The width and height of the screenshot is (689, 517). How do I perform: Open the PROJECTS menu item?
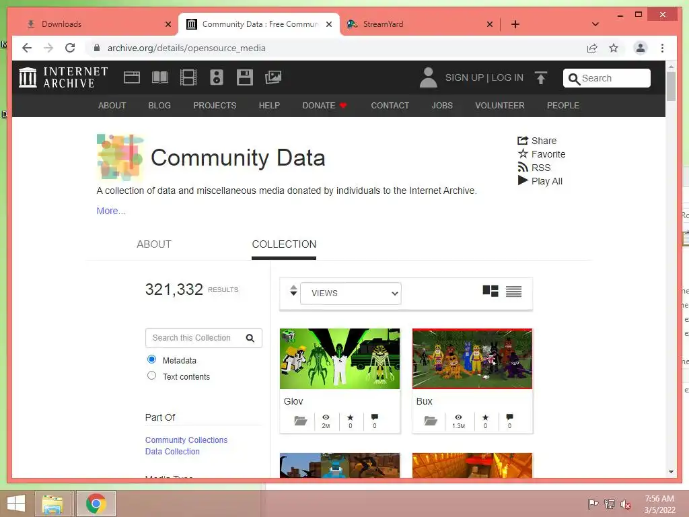point(215,106)
